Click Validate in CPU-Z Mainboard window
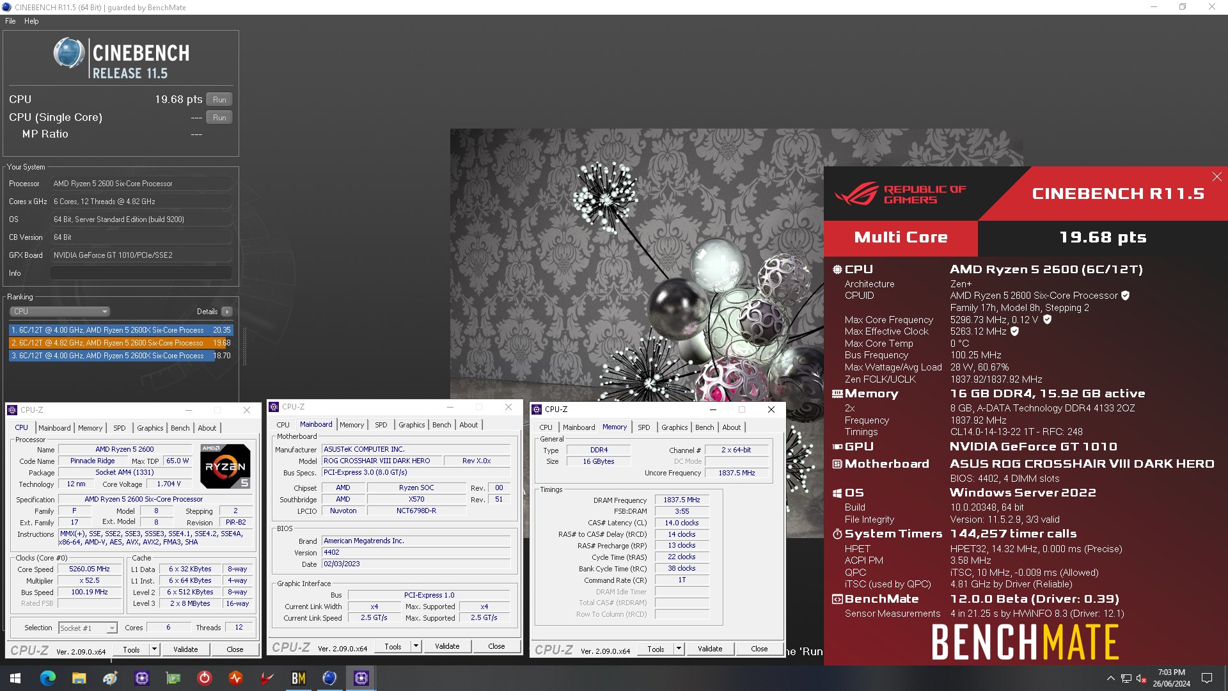1228x691 pixels. coord(447,647)
